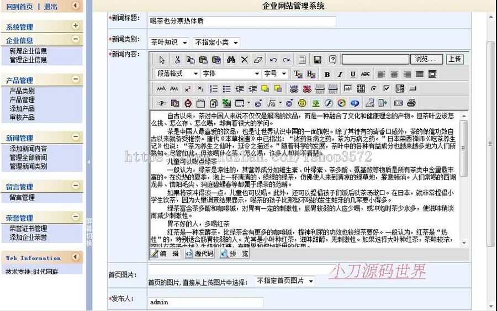Open the calculator icon in toolbar

coord(302,60)
